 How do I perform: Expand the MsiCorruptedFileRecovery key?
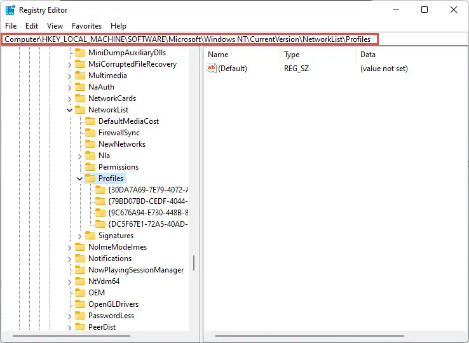(x=69, y=65)
